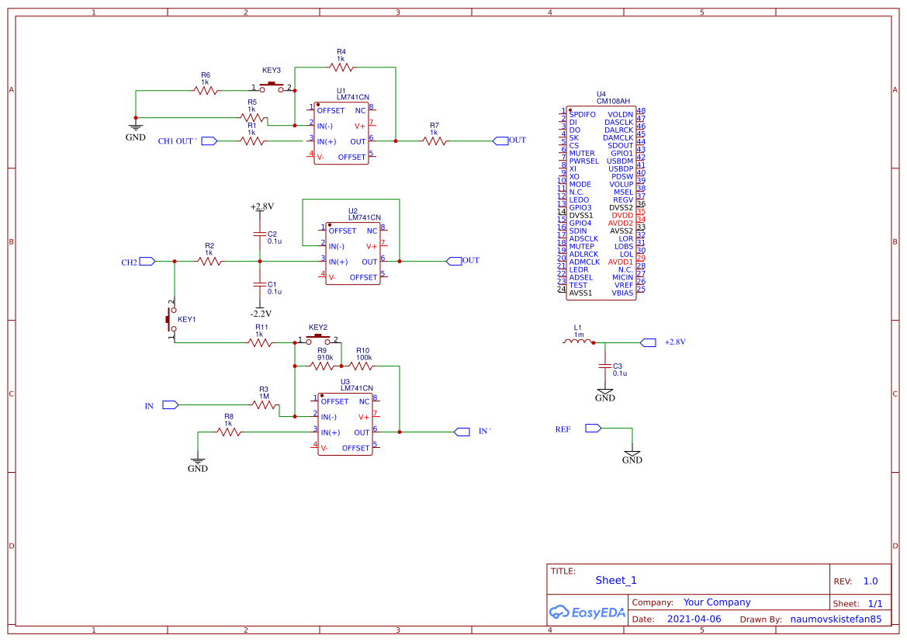
Task: Toggle switch KEY1
Action: click(x=169, y=318)
